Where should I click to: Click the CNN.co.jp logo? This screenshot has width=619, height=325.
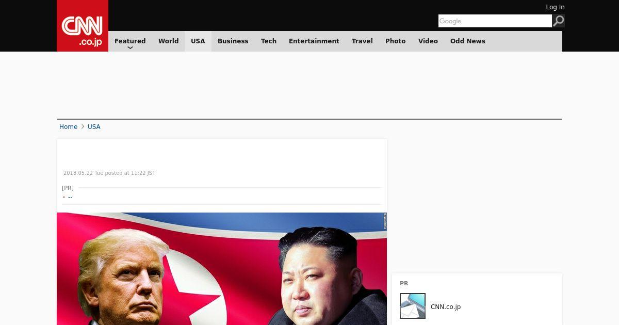point(83,26)
